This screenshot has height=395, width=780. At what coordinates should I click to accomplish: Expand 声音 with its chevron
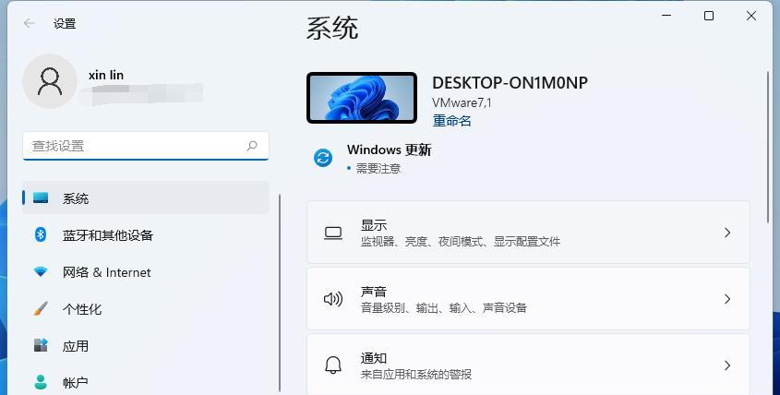[727, 299]
